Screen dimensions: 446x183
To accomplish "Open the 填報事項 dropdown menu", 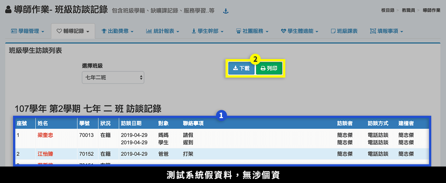I will pos(387,31).
